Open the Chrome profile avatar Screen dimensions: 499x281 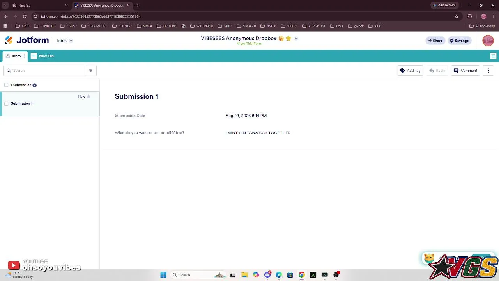[x=484, y=16]
